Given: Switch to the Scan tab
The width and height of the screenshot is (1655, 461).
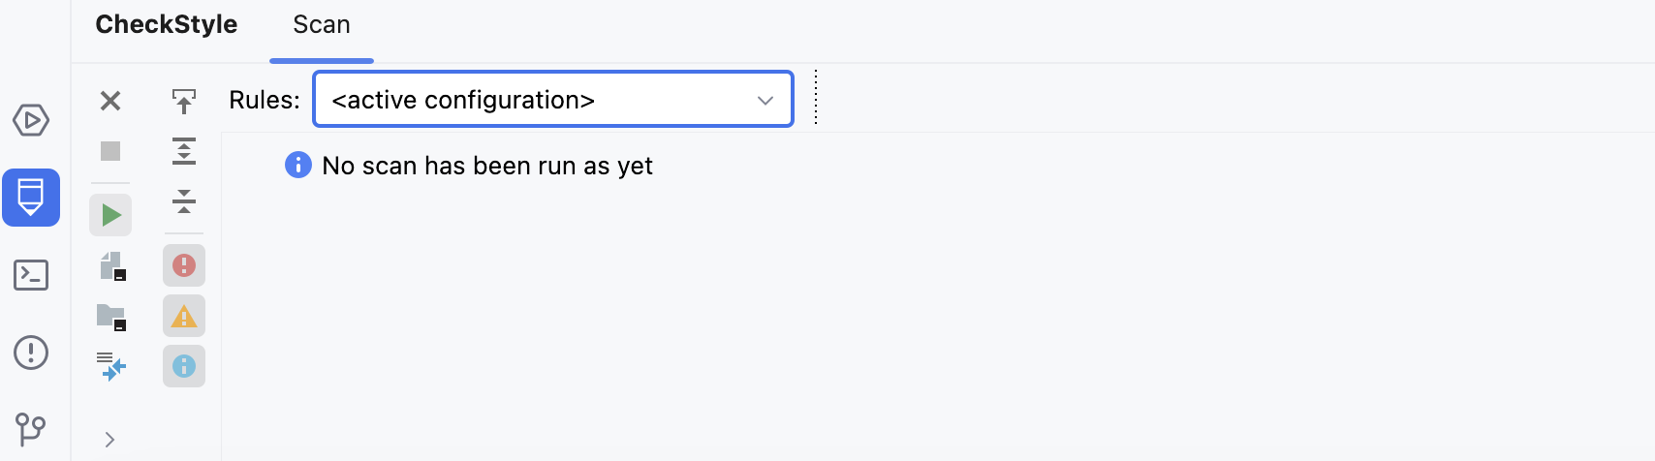Looking at the screenshot, I should point(322,25).
